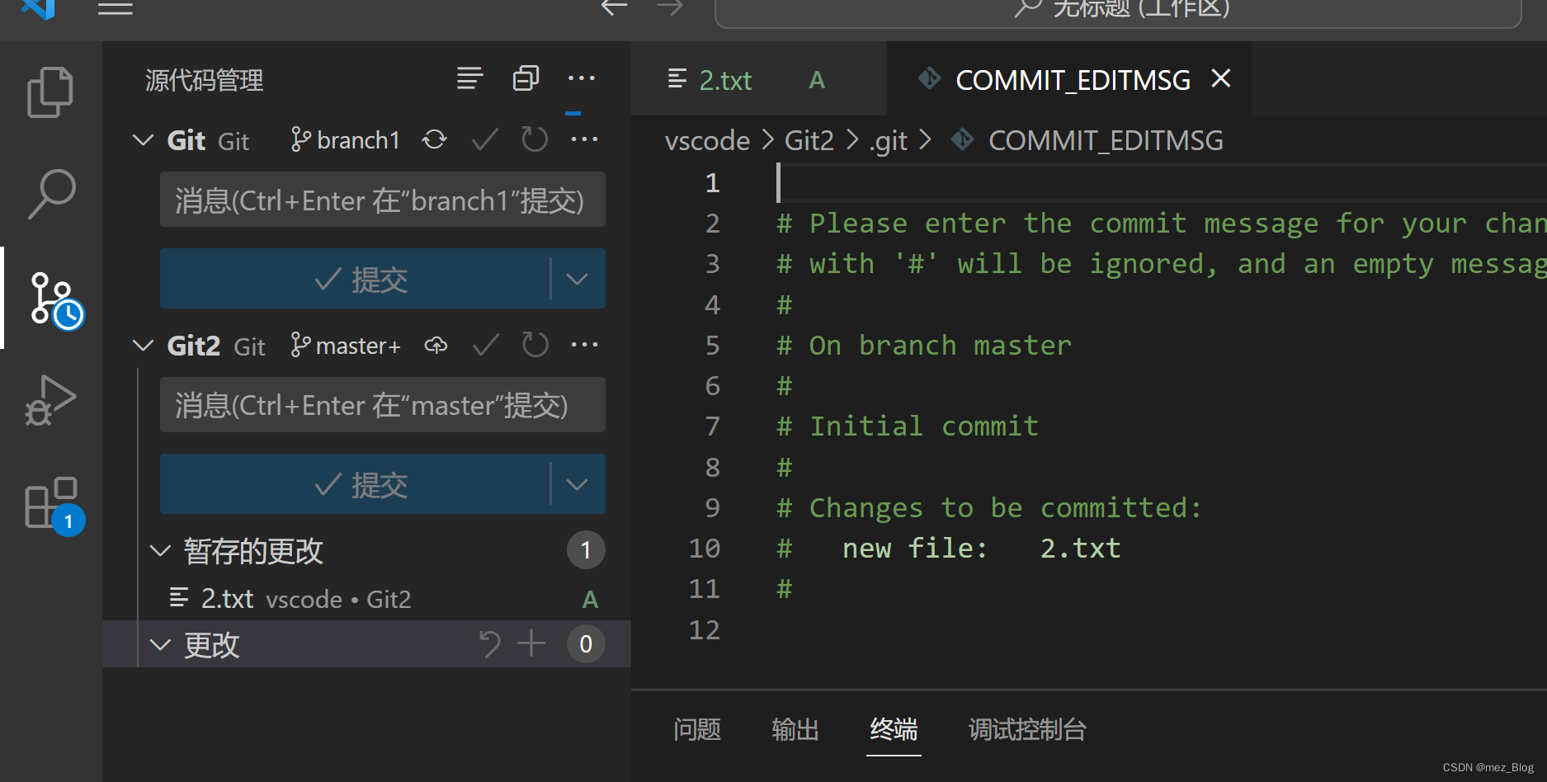Click the 提交 button for master
Viewport: 1547px width, 782px height.
coord(355,484)
